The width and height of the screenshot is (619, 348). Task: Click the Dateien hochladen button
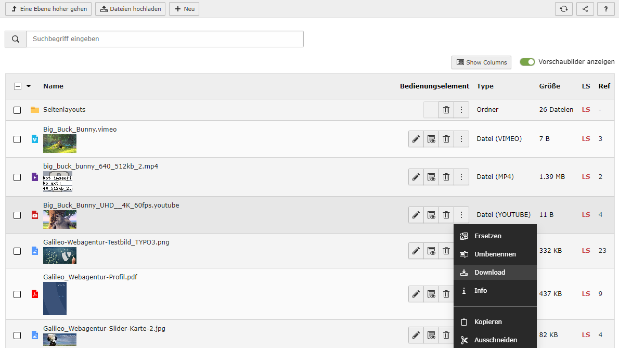130,9
